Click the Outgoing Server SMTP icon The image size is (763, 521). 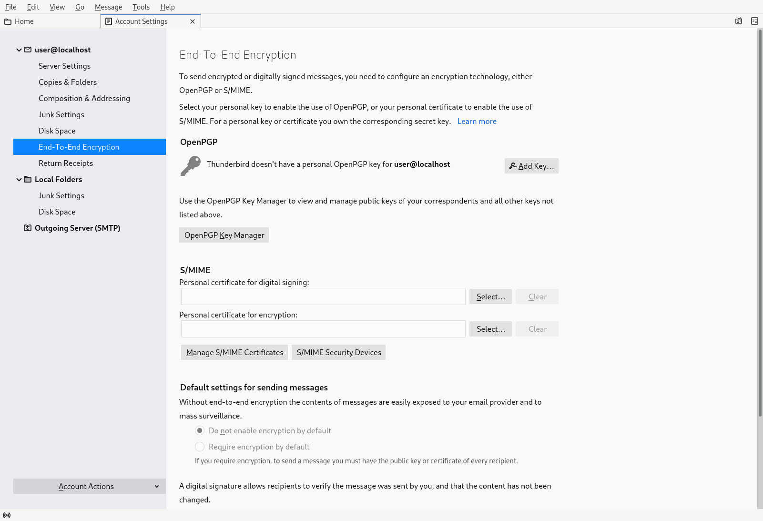click(x=28, y=228)
